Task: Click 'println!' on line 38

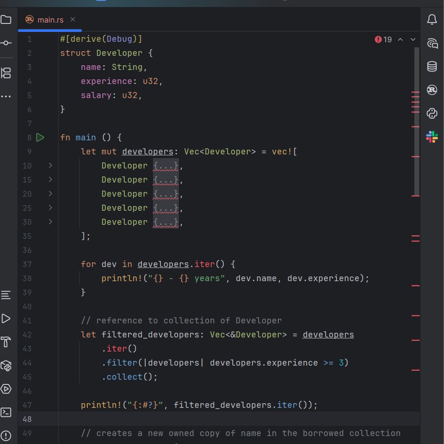Action: (x=122, y=278)
